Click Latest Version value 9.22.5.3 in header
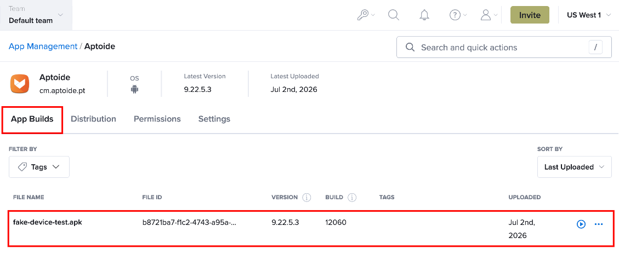This screenshot has height=266, width=619. tap(198, 89)
